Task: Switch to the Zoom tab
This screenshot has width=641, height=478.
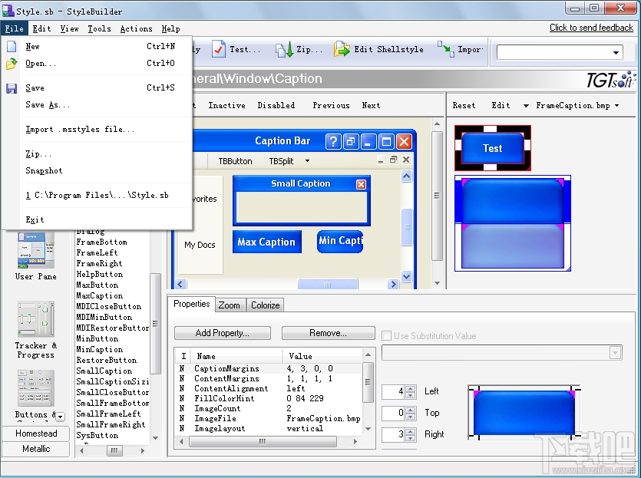Action: 230,305
